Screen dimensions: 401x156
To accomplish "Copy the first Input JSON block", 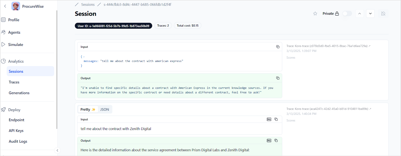I will click(278, 47).
